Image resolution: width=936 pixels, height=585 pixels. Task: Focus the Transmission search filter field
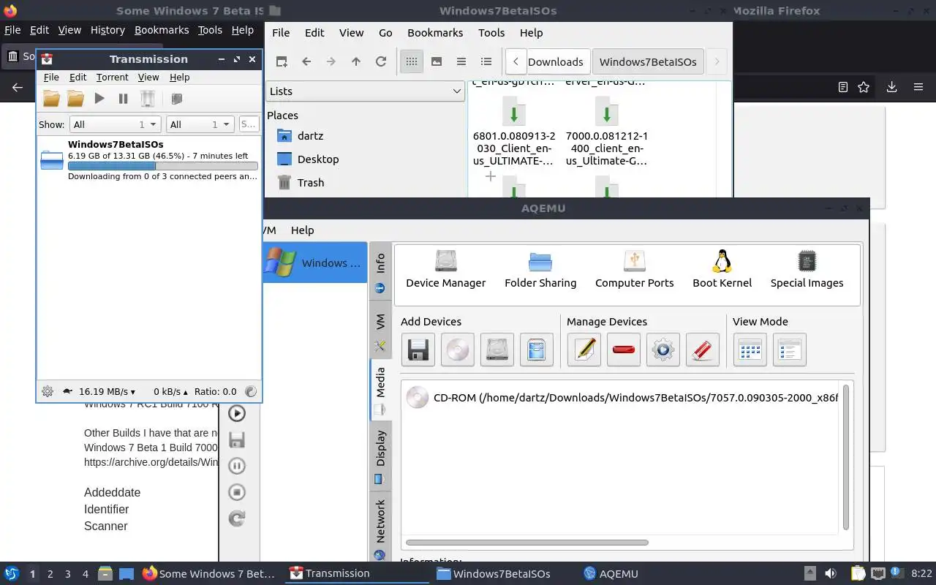tap(249, 124)
